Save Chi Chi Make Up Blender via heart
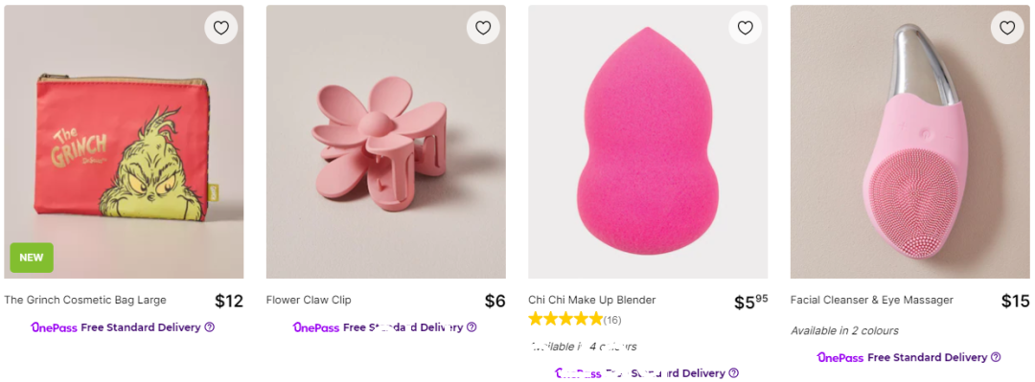 tap(746, 28)
